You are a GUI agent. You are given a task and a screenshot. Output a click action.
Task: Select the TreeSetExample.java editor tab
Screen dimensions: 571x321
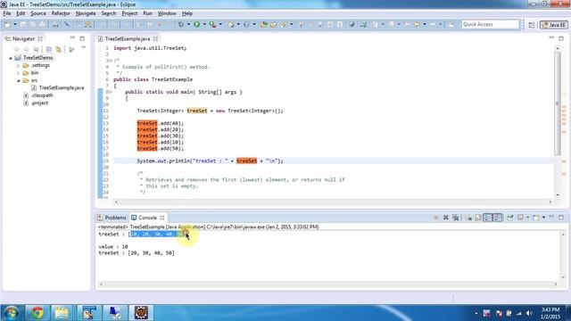(128, 38)
